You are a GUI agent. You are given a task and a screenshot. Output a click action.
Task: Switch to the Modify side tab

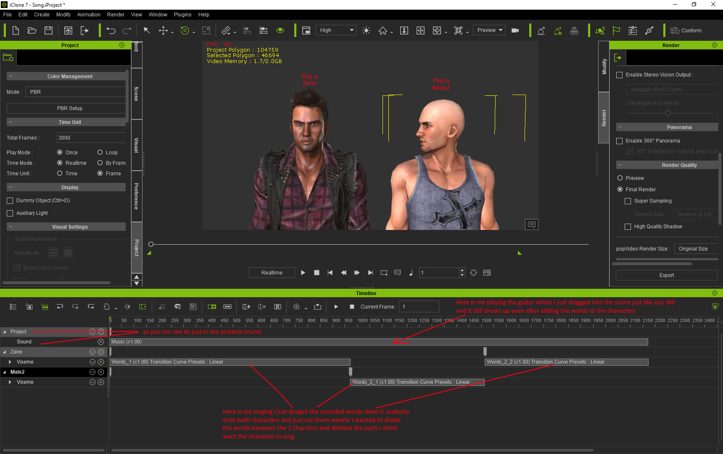pos(604,66)
